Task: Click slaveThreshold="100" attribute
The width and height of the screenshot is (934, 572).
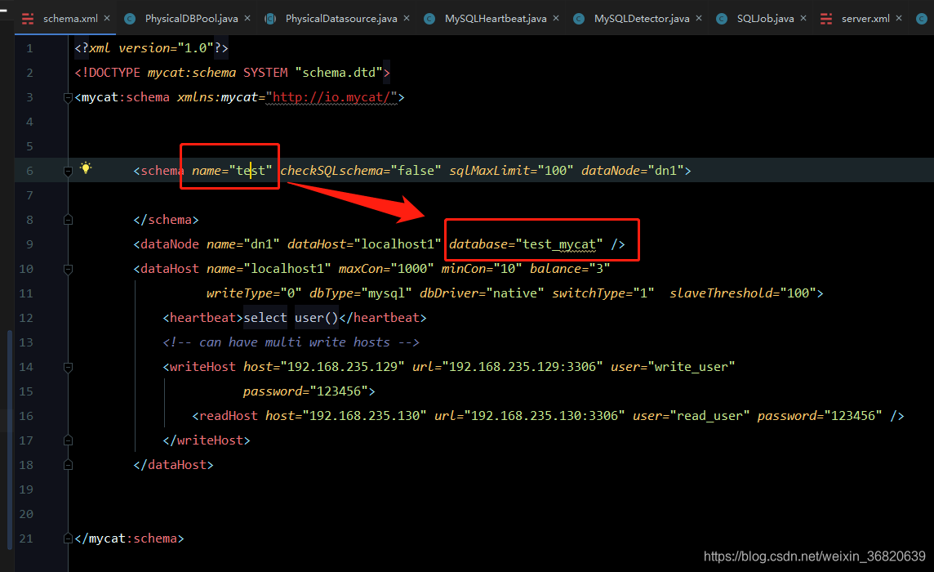Action: click(x=743, y=293)
